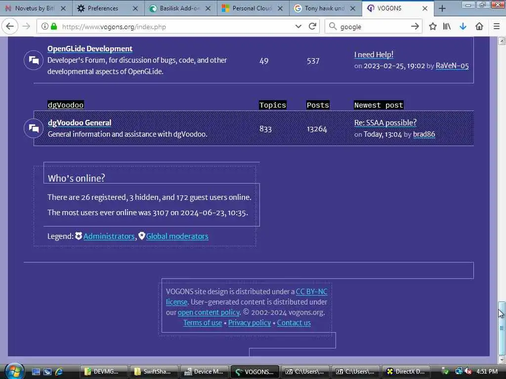View RaVeN-05 user profile
Image resolution: width=506 pixels, height=379 pixels.
[x=452, y=66]
